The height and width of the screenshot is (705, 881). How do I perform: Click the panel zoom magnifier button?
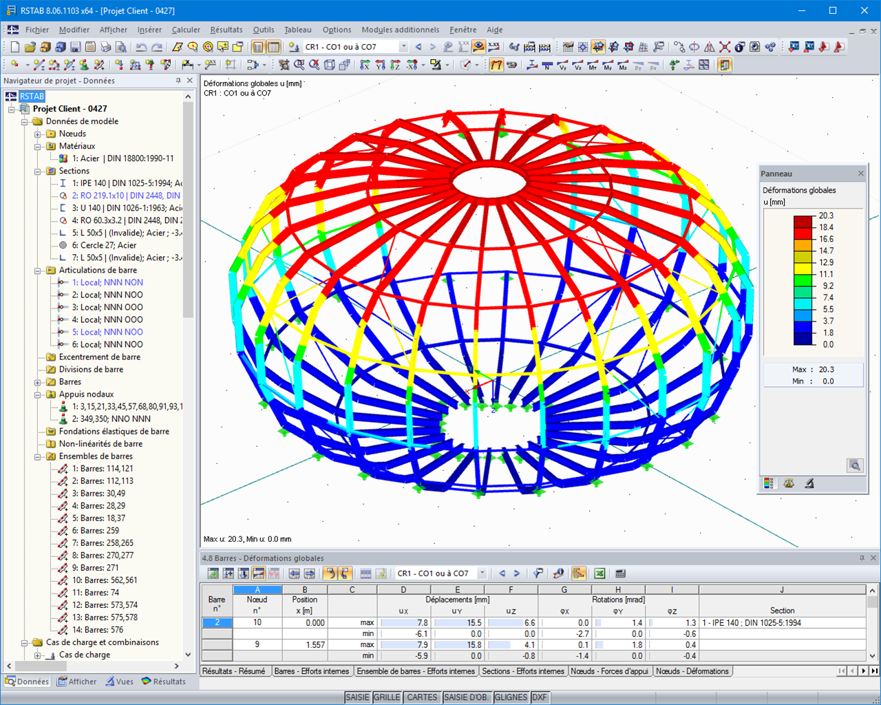click(x=854, y=465)
